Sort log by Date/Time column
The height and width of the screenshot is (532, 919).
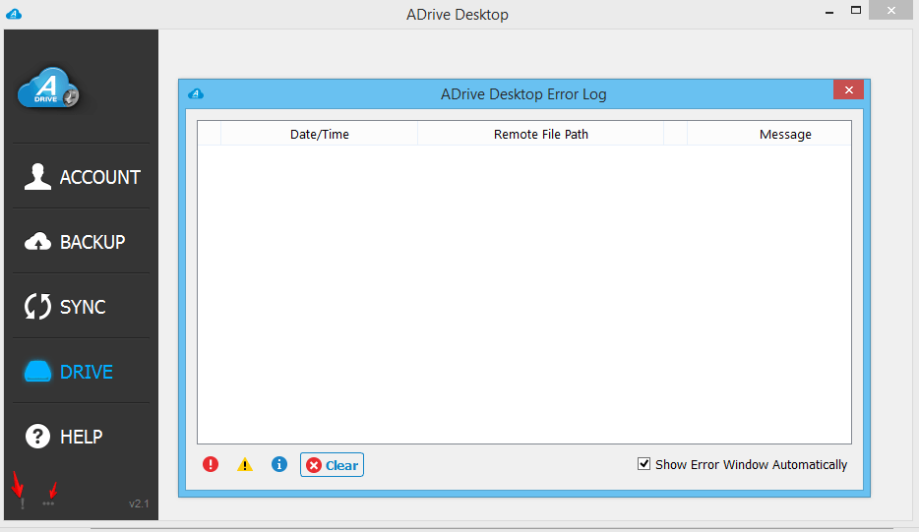[x=320, y=134]
